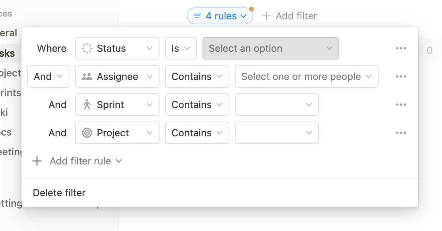442x231 pixels.
Task: Click Delete filter
Action: (x=59, y=193)
